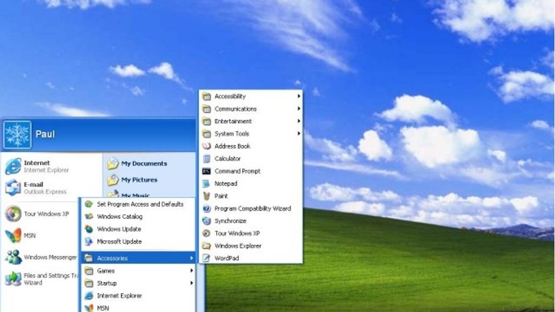The height and width of the screenshot is (312, 555).
Task: Click the Startup folder icon
Action: (x=89, y=283)
